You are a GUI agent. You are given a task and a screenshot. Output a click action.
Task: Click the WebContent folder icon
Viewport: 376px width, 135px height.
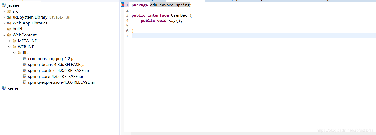click(x=9, y=35)
